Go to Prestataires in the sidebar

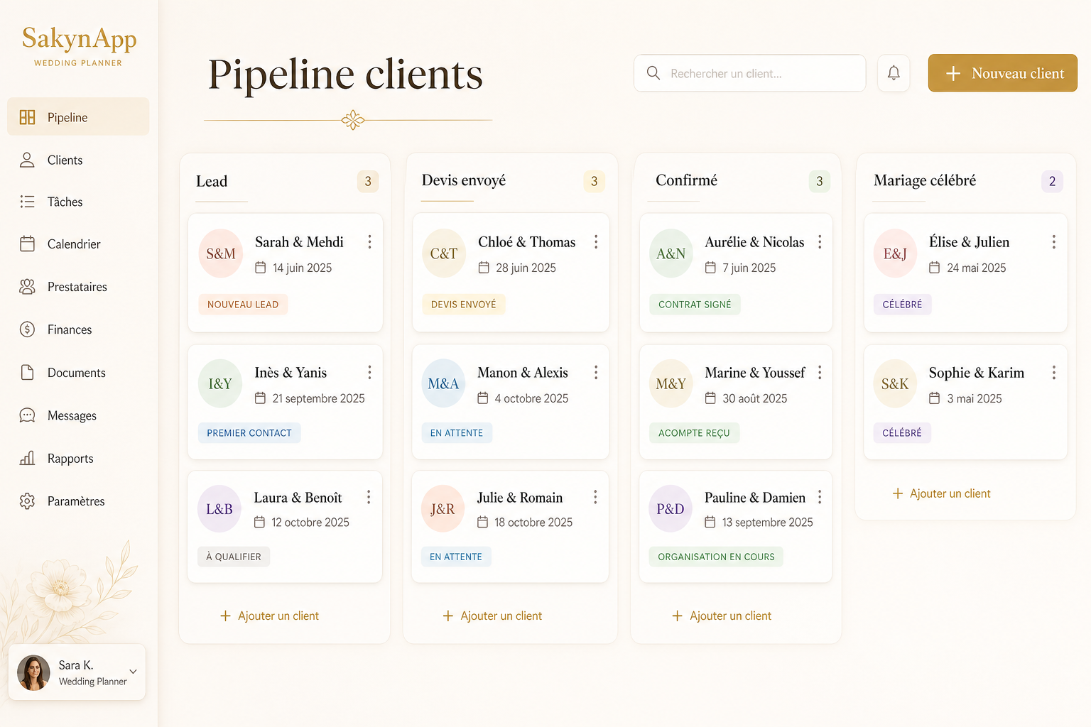[78, 287]
